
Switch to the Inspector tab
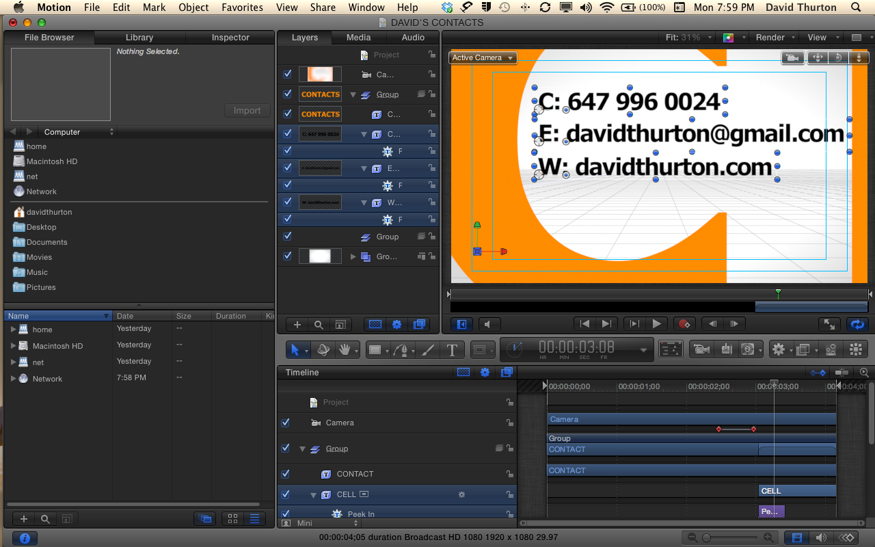coord(230,38)
